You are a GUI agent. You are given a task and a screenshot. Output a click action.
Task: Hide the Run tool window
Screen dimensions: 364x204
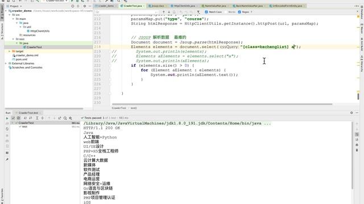point(357,113)
